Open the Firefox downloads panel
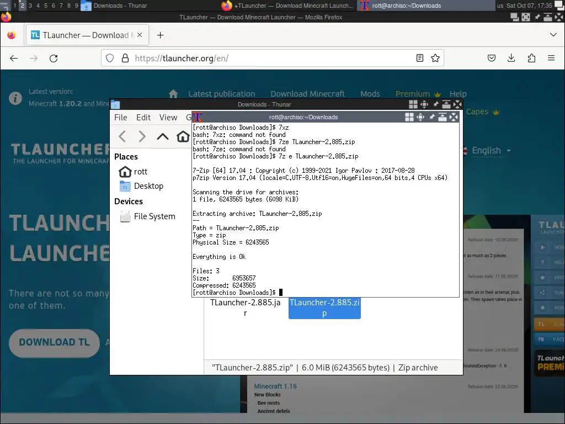 click(511, 58)
